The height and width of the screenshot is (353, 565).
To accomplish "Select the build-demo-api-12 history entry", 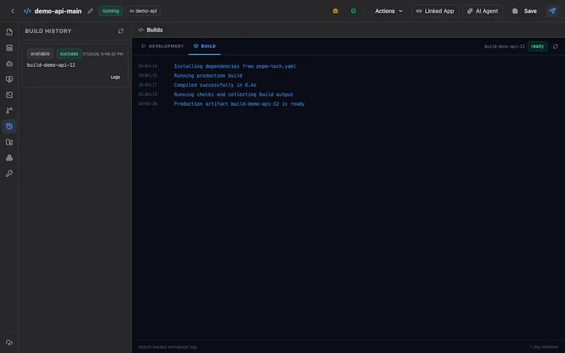I will (76, 65).
